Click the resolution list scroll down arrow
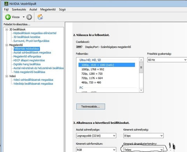 tap(141, 90)
